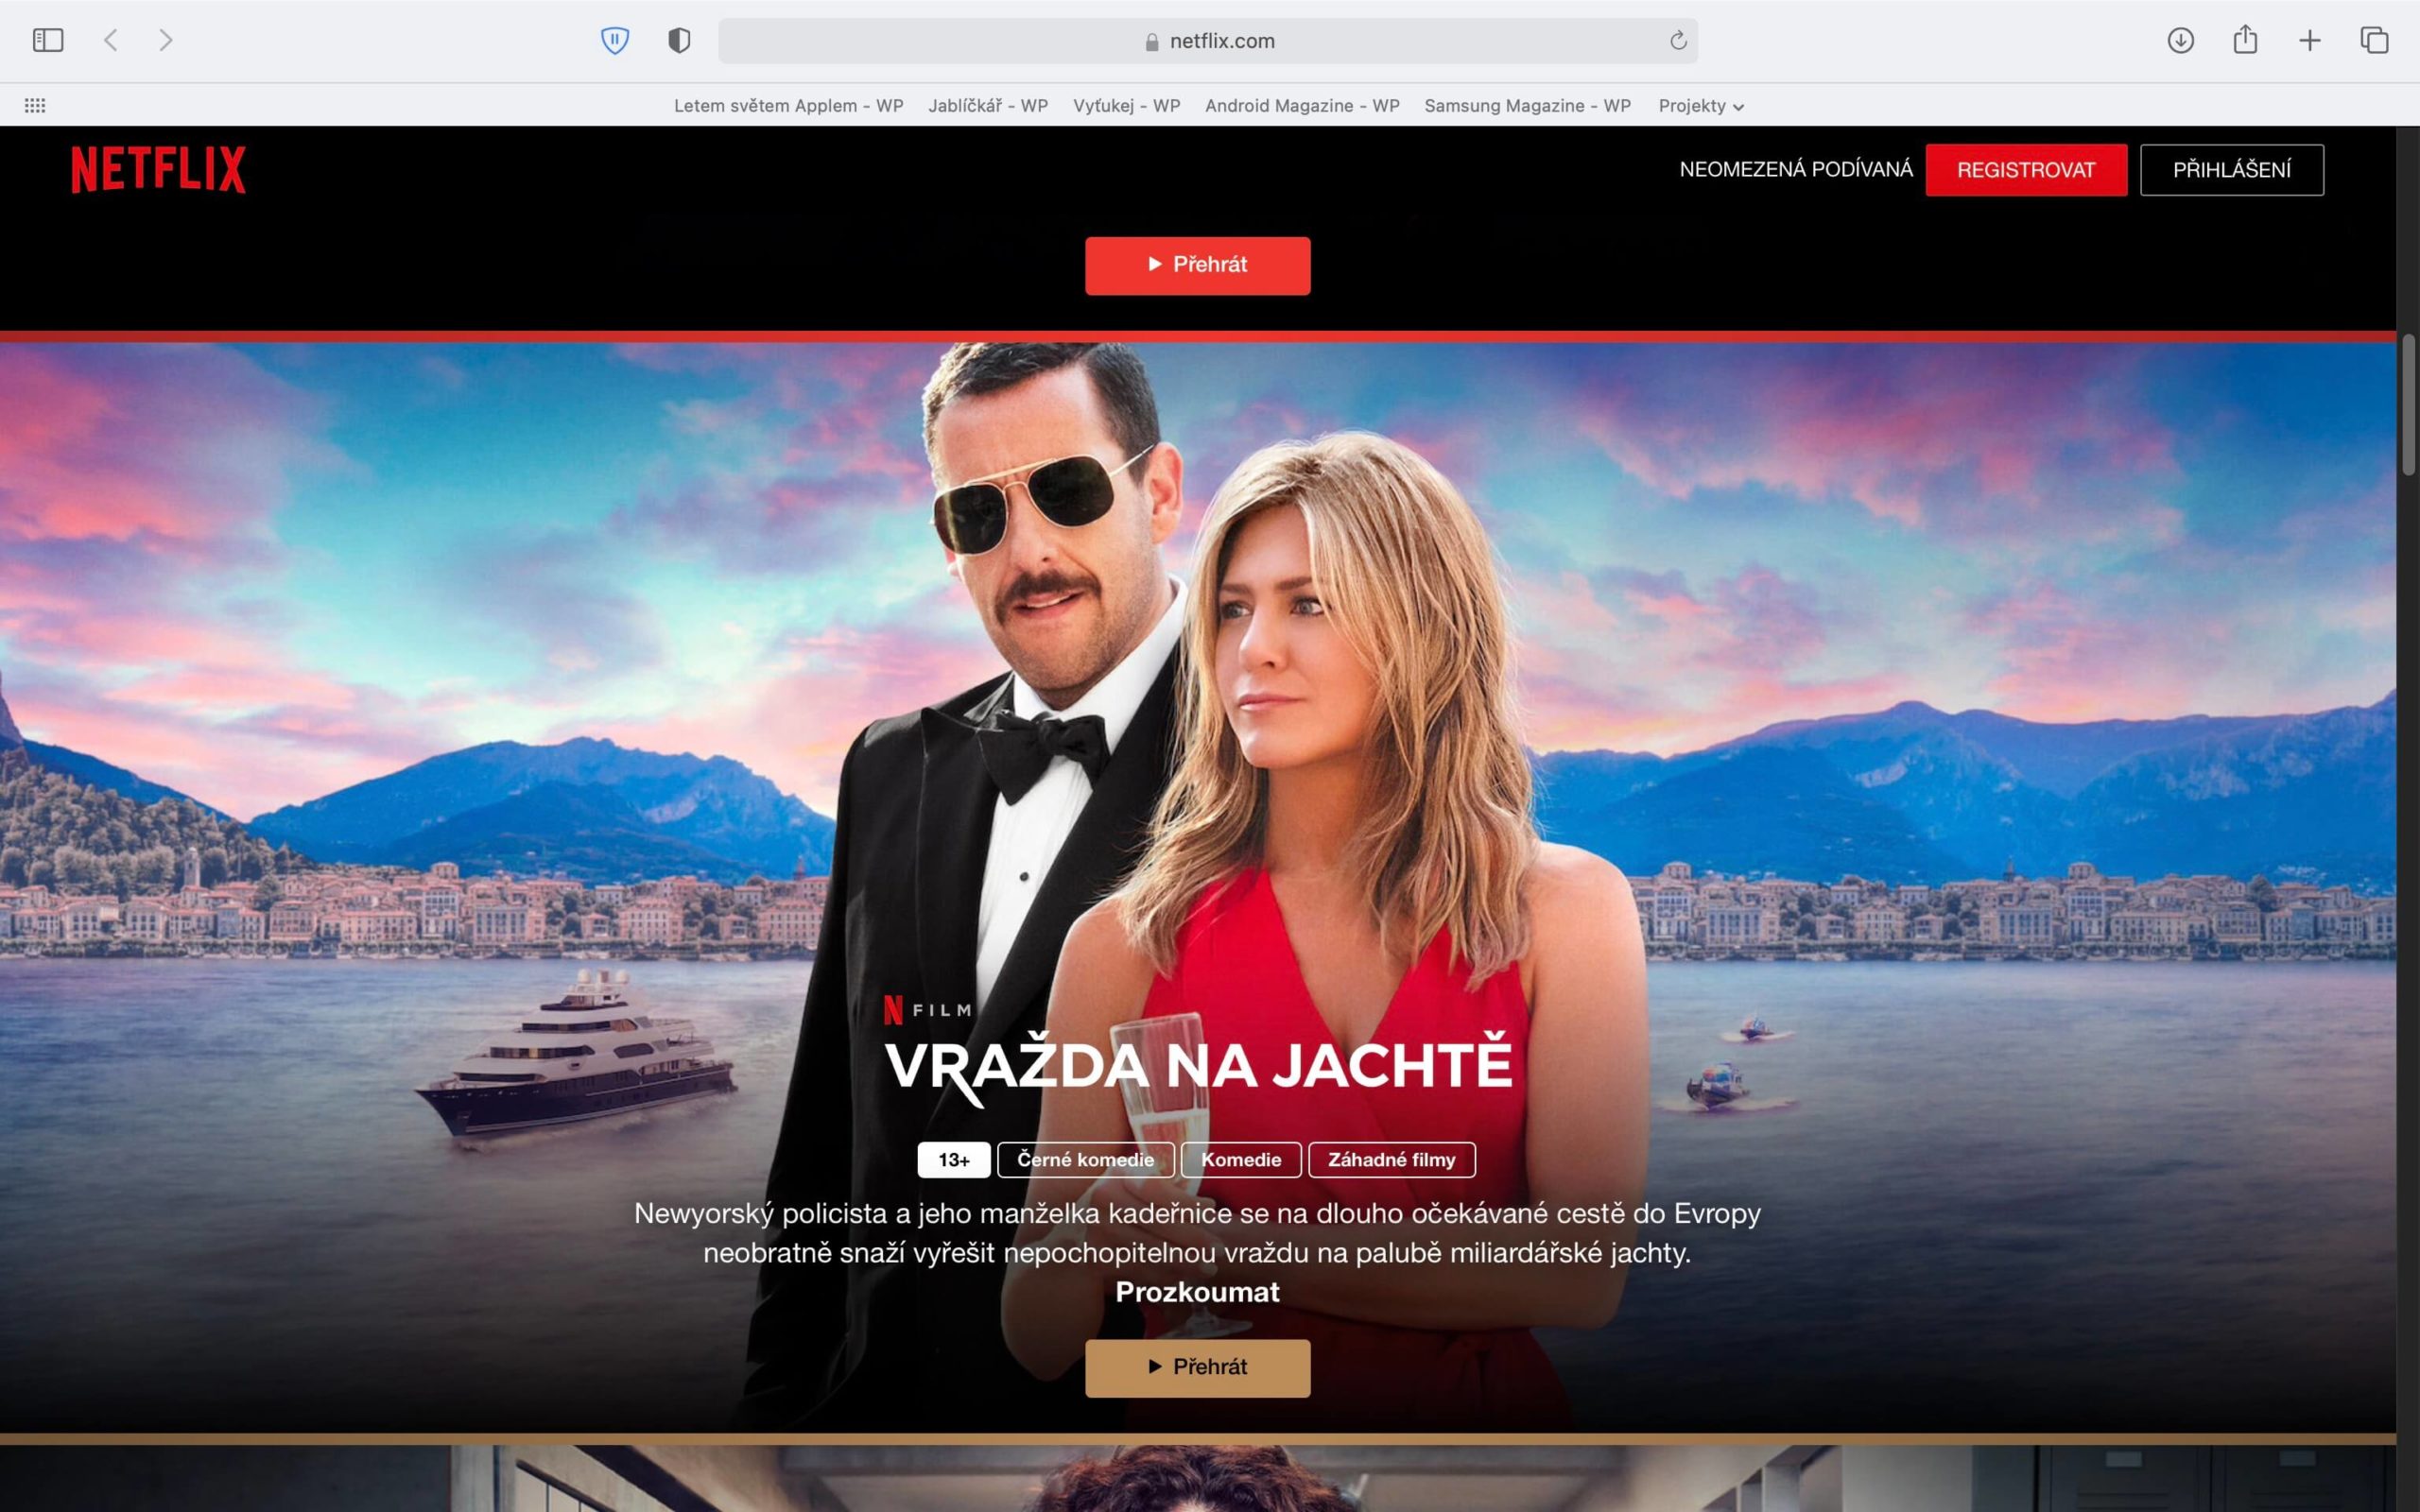Click the page scrollbar thumb
Image resolution: width=2420 pixels, height=1512 pixels.
[2409, 405]
